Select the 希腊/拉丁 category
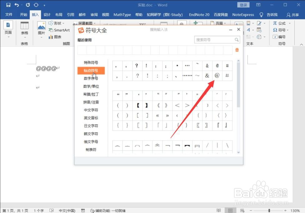Screen dimensions: 305x213 [x=91, y=94]
